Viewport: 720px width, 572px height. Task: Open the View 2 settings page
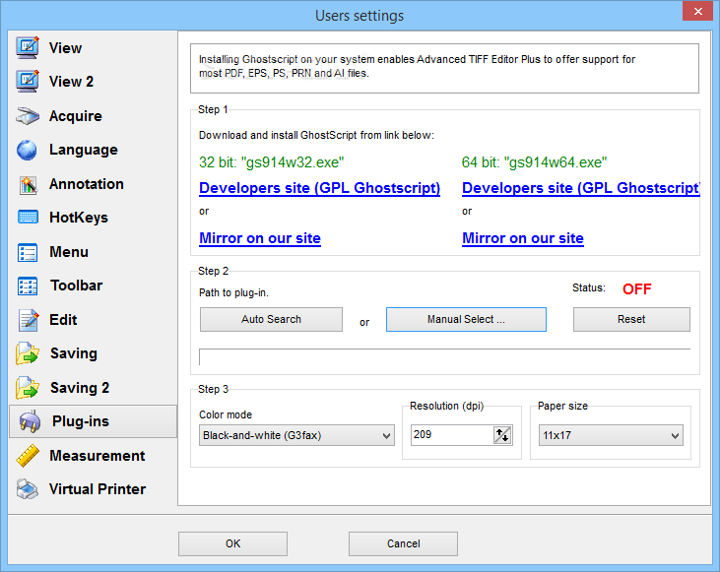[71, 82]
